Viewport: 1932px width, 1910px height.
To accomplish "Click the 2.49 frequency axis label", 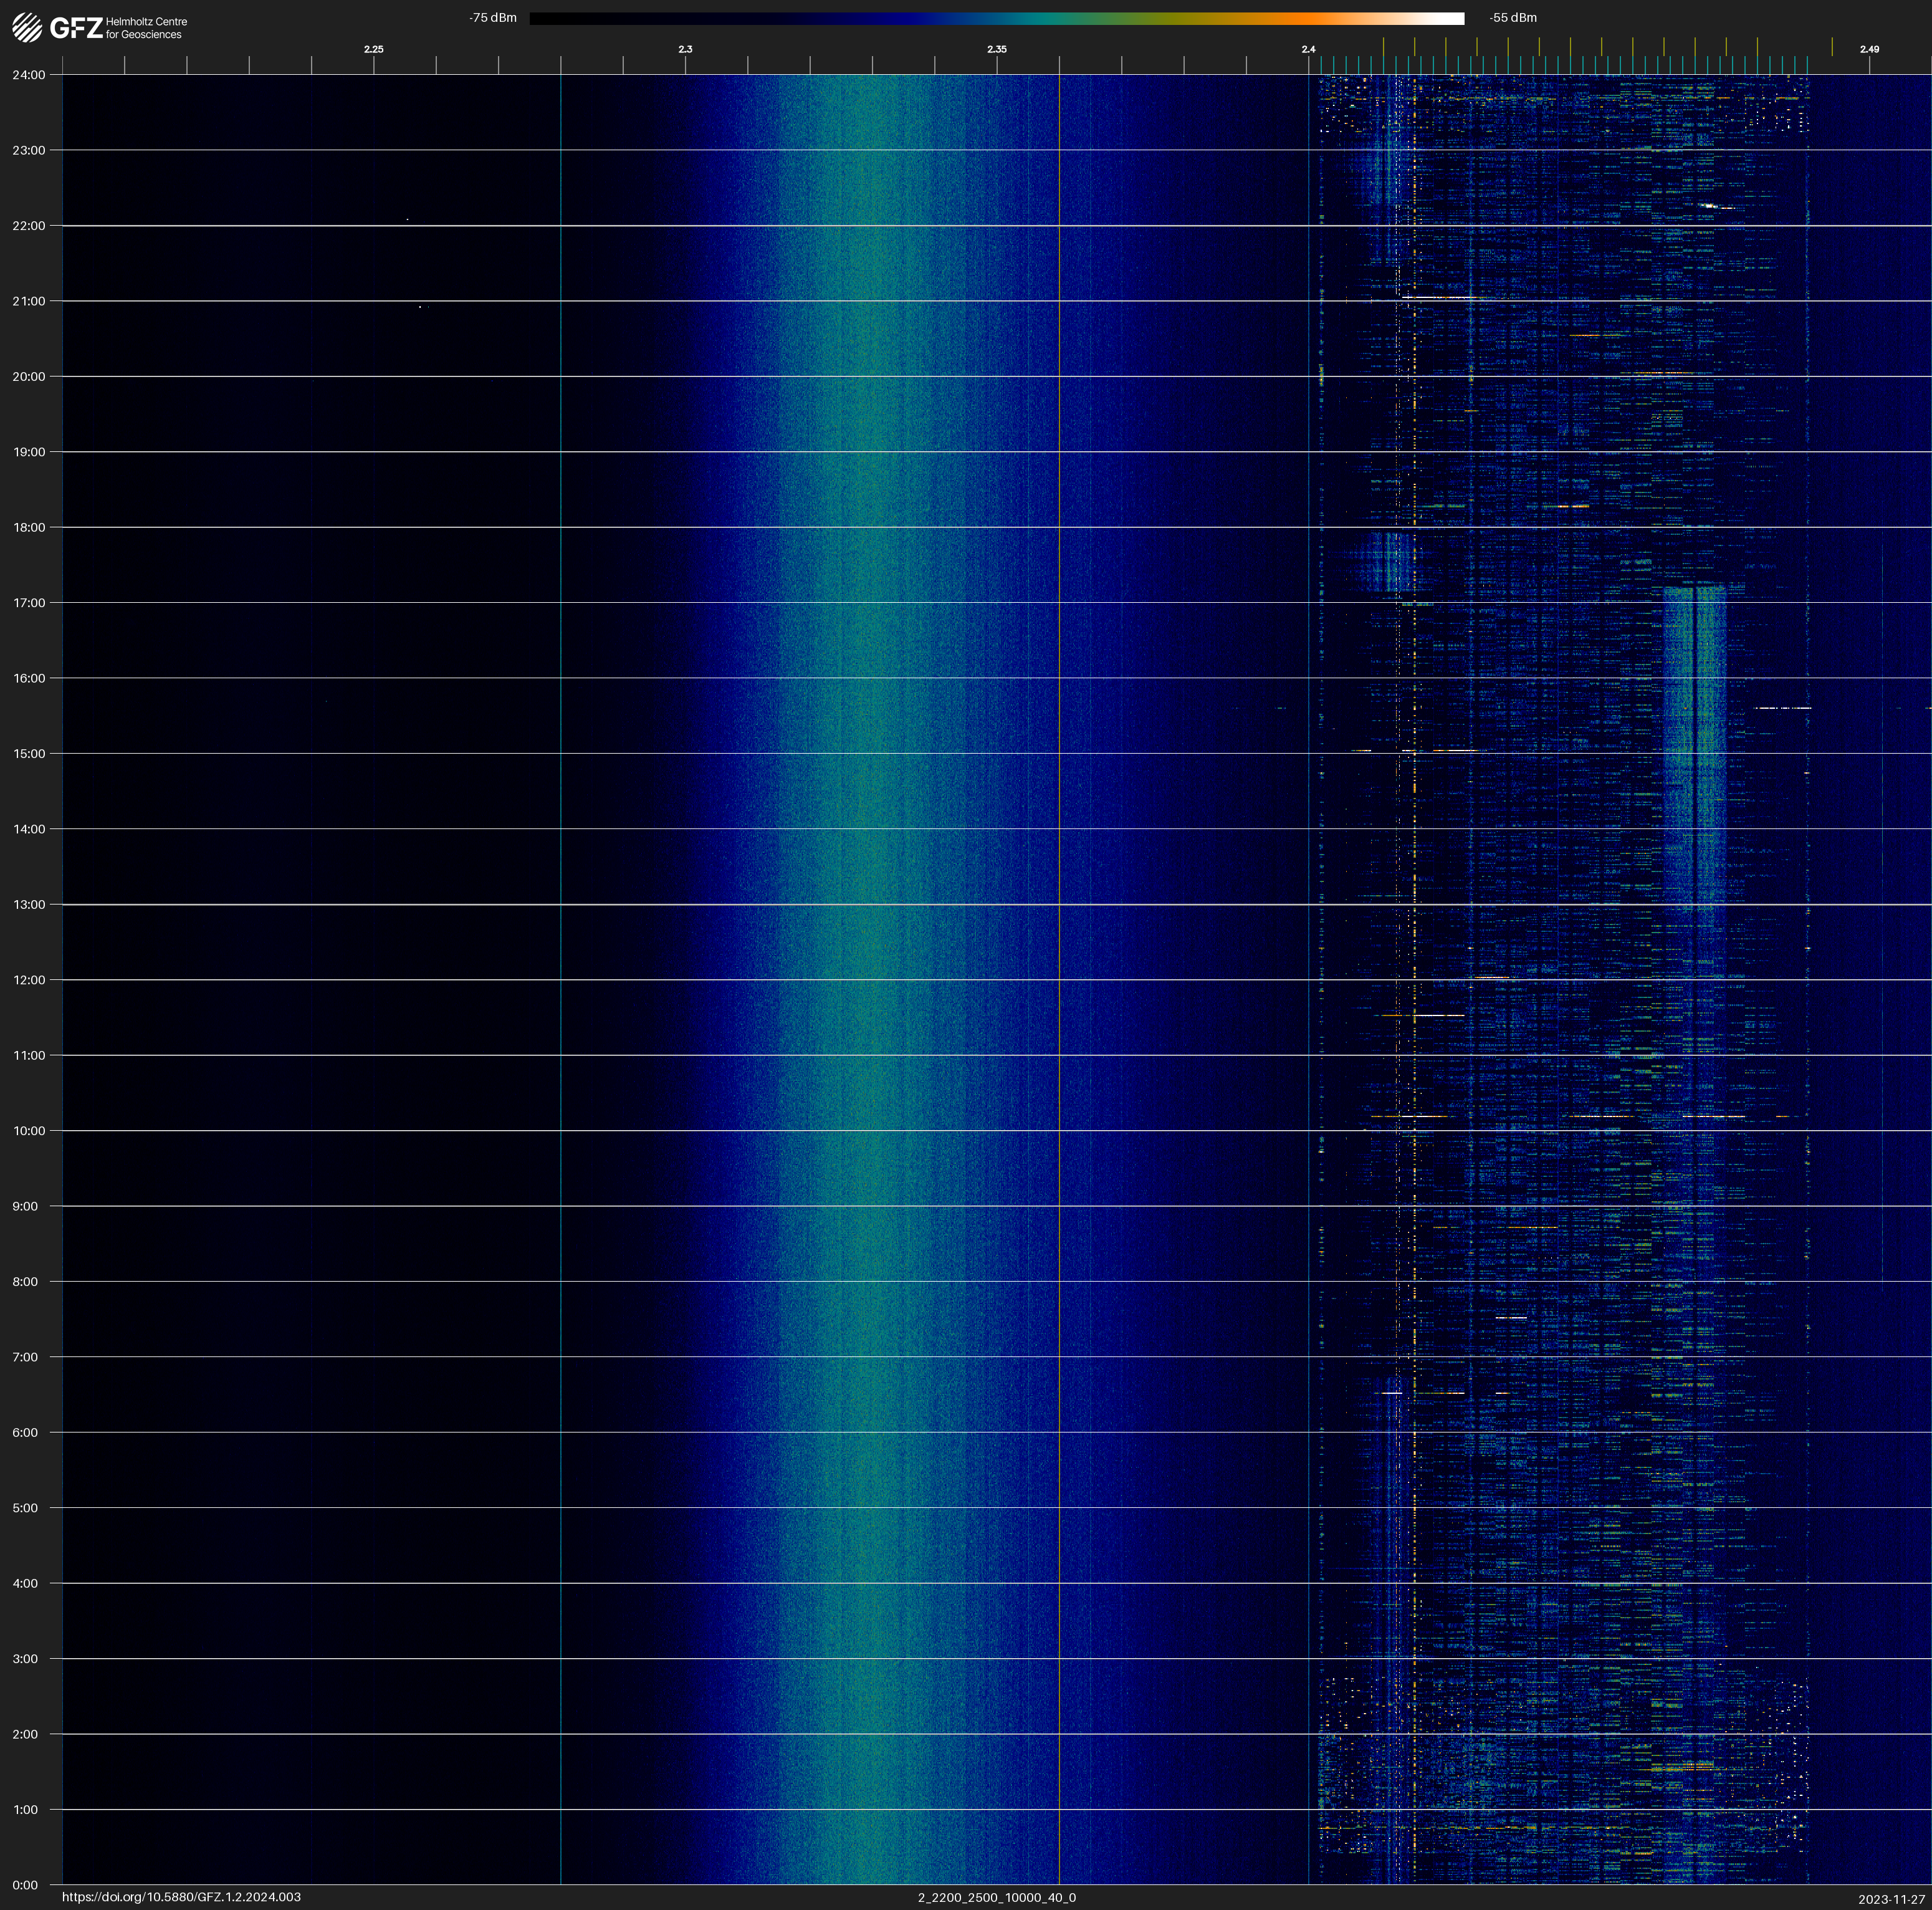I will coord(1869,49).
